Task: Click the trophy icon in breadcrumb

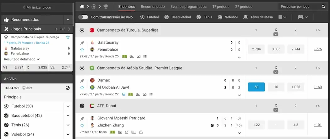Action: 106,7
